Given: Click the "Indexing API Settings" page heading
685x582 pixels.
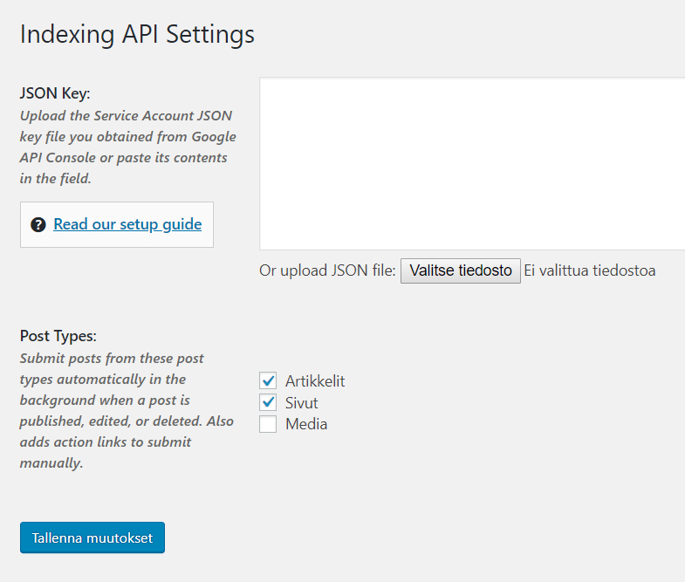Looking at the screenshot, I should (x=137, y=34).
